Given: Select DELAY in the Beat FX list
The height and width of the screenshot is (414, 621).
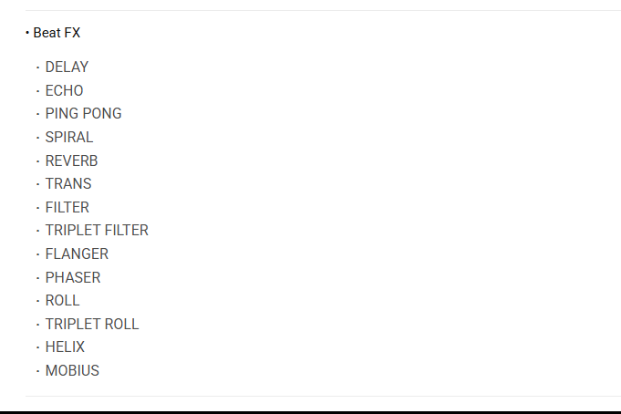Looking at the screenshot, I should [67, 67].
